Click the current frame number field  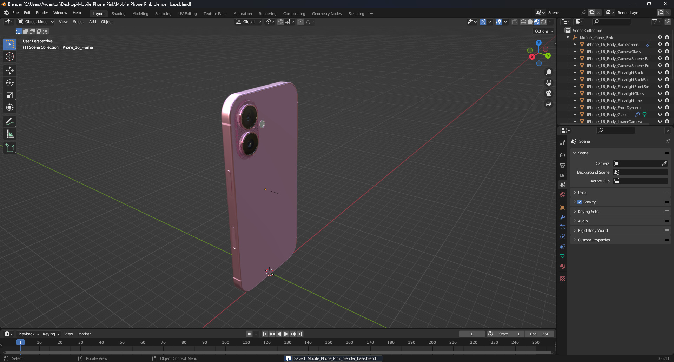tap(471, 334)
